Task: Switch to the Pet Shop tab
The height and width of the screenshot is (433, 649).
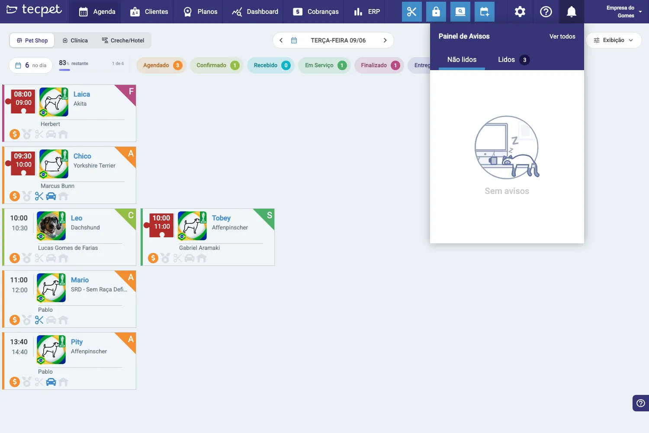Action: 32,40
